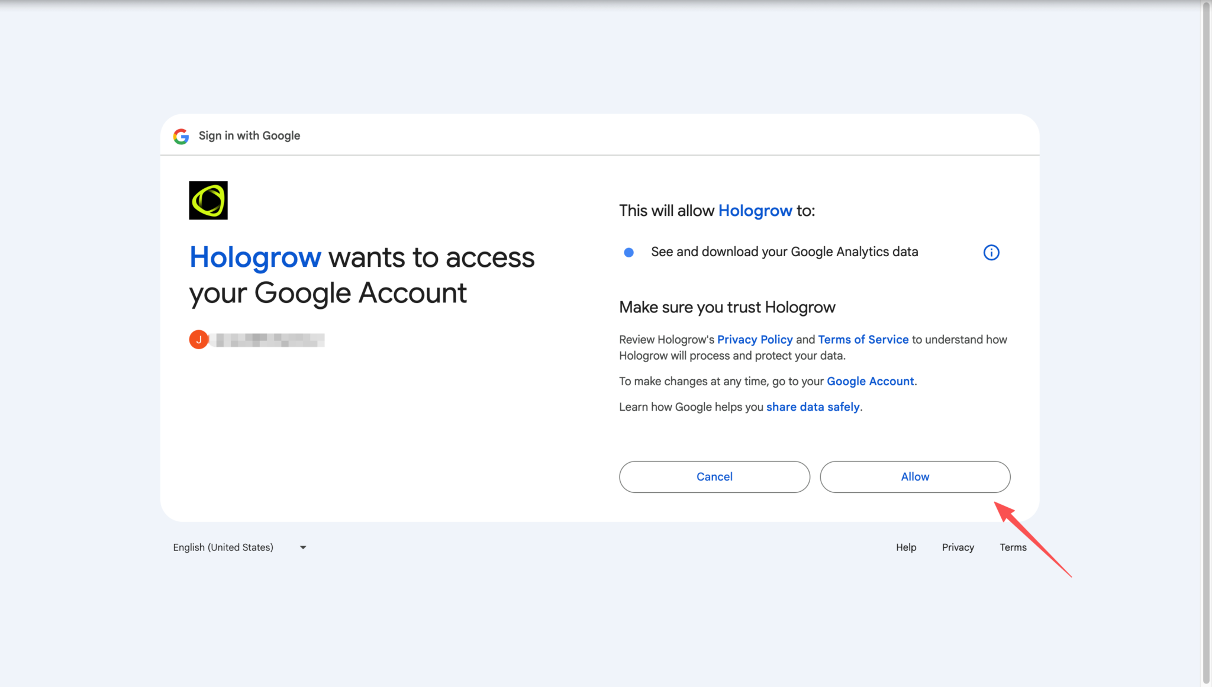The image size is (1212, 687).
Task: Click the Terms footer link
Action: pyautogui.click(x=1013, y=547)
